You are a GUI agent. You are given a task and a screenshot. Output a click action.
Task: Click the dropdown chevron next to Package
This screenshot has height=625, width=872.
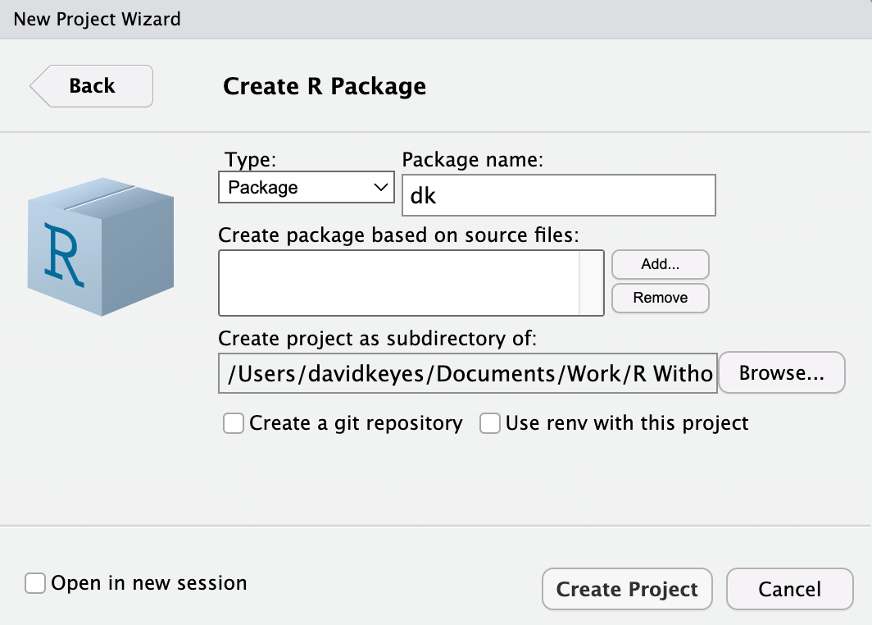[x=382, y=187]
